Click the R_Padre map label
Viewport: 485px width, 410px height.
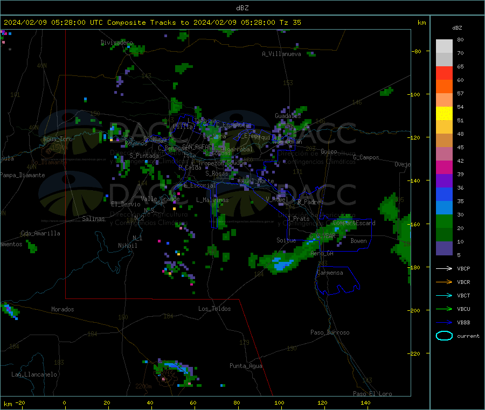pos(309,202)
